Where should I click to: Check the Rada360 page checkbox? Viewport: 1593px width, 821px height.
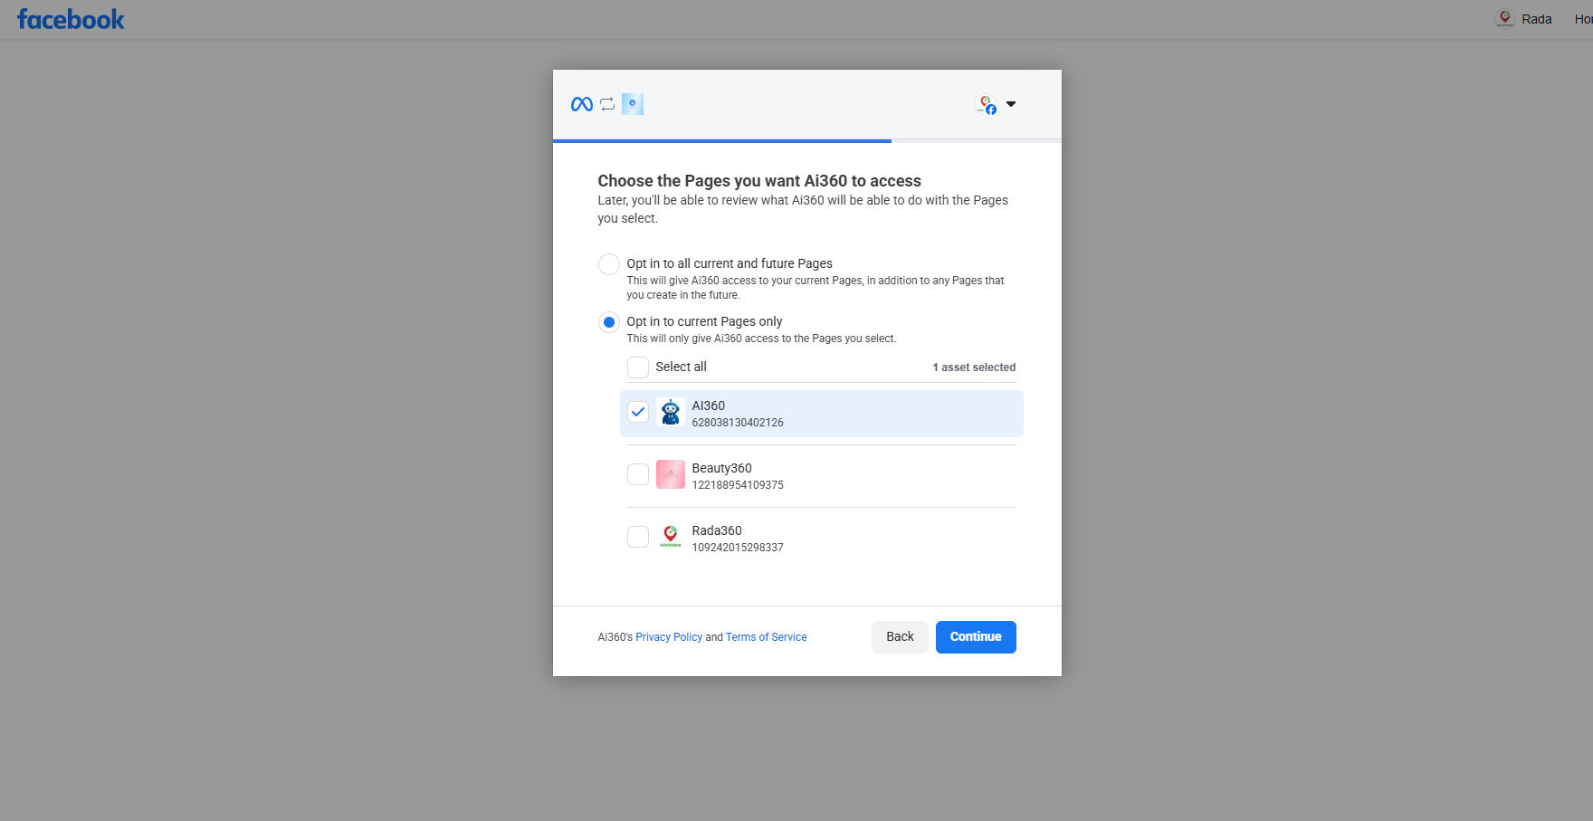638,536
